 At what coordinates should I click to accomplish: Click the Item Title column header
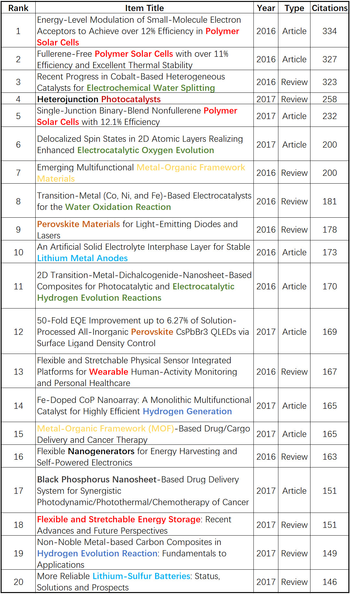[x=144, y=8]
